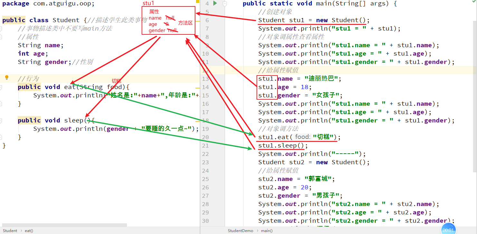
Task: Select StudentDemo in right breadcrumb bar
Action: 240,230
